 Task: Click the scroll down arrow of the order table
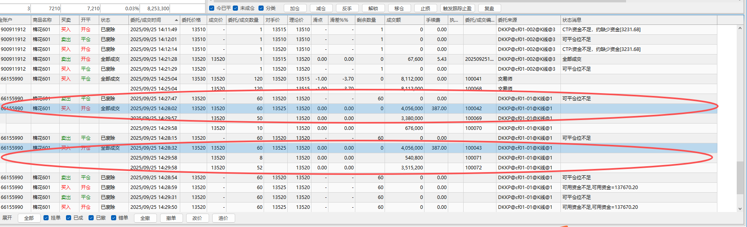(x=740, y=208)
